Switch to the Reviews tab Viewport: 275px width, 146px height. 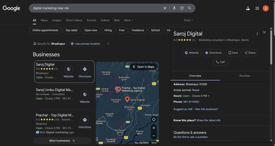(x=245, y=76)
